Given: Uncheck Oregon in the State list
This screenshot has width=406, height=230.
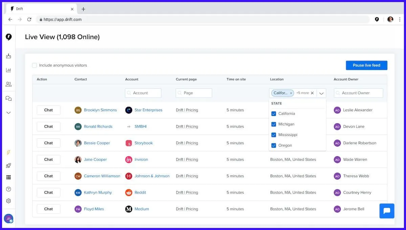Looking at the screenshot, I should point(274,145).
